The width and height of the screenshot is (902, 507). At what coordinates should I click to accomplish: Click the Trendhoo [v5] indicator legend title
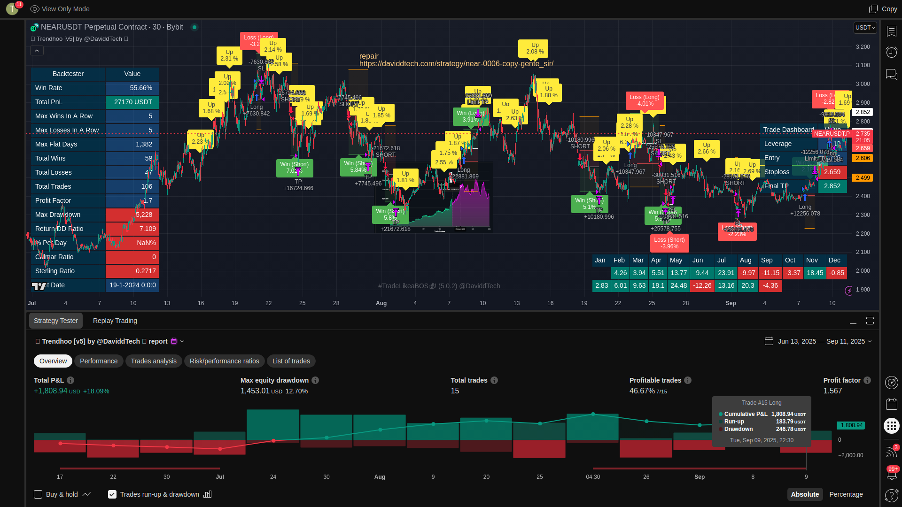pyautogui.click(x=79, y=39)
